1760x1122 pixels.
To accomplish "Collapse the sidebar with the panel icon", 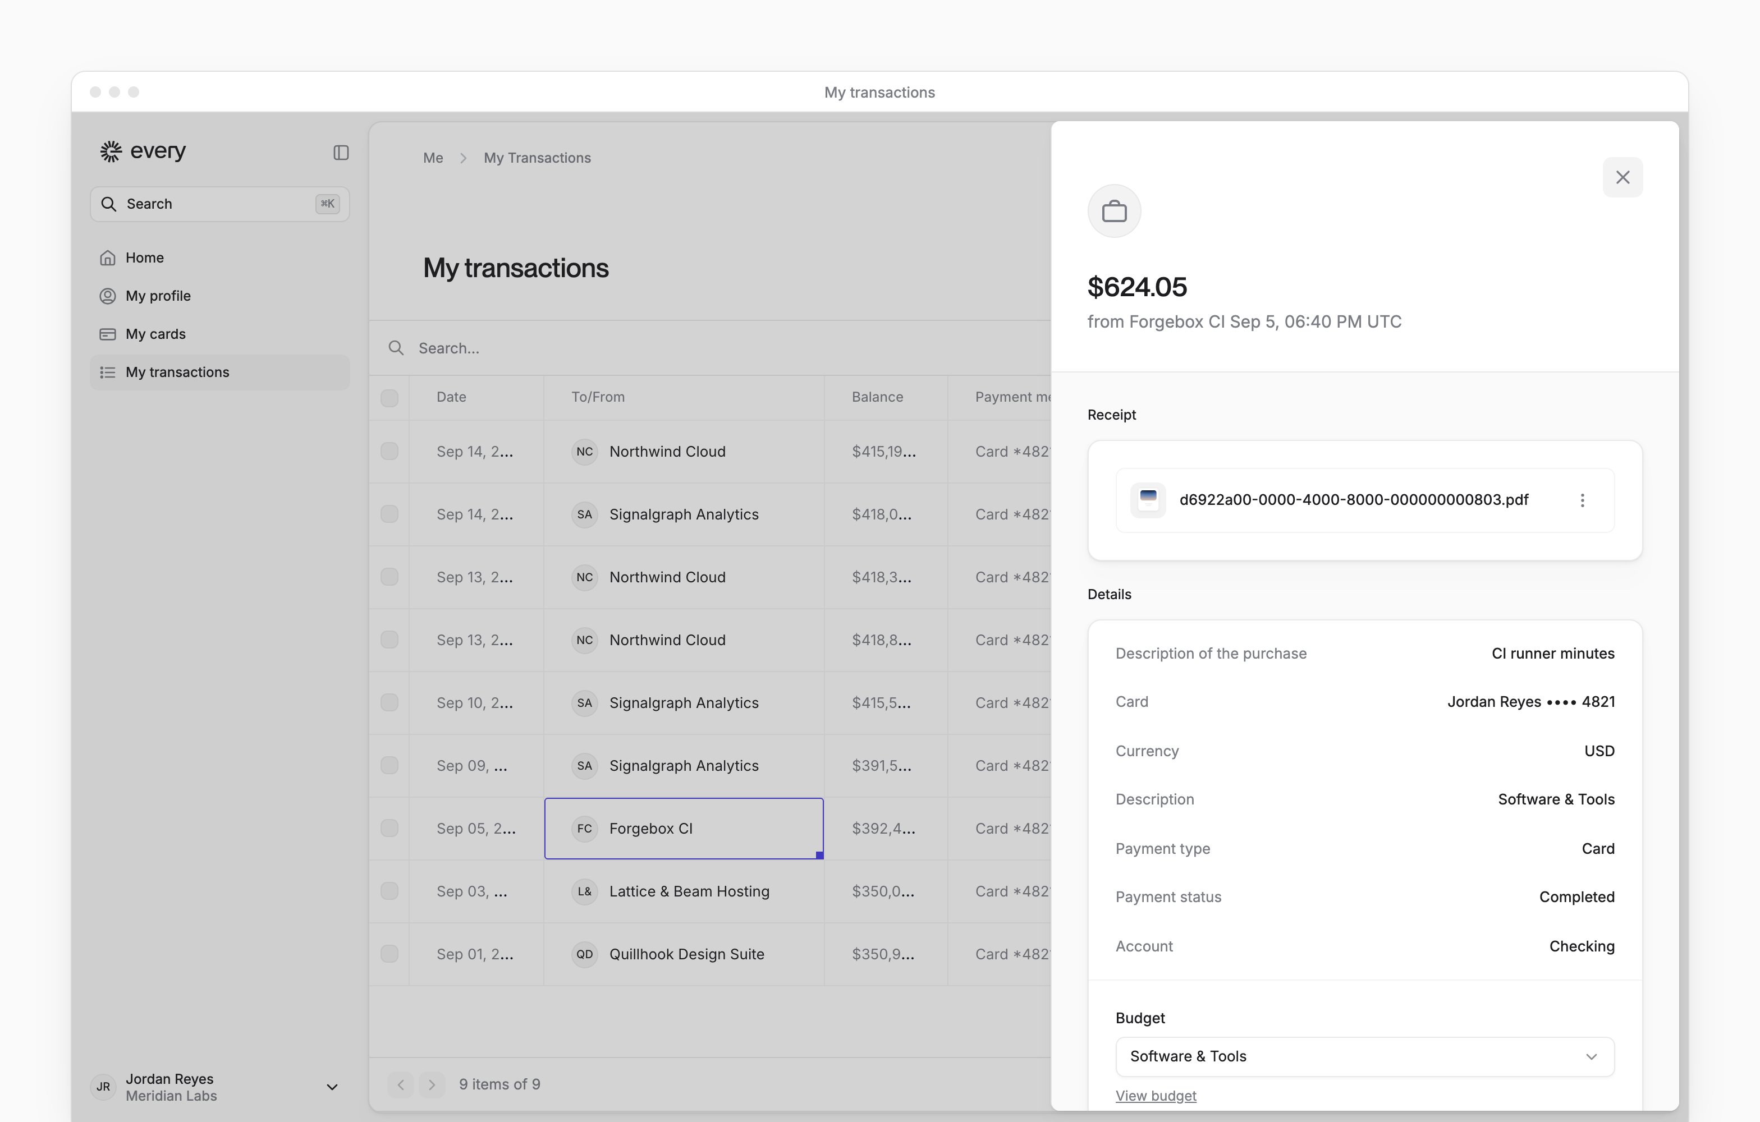I will coord(341,152).
